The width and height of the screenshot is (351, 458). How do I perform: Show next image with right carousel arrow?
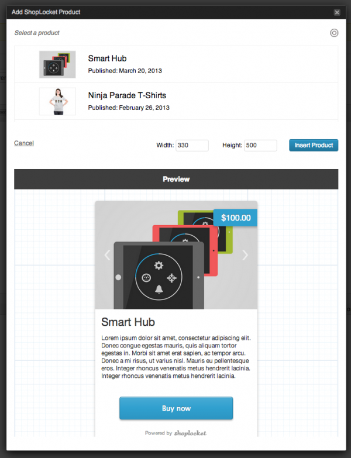coord(245,255)
